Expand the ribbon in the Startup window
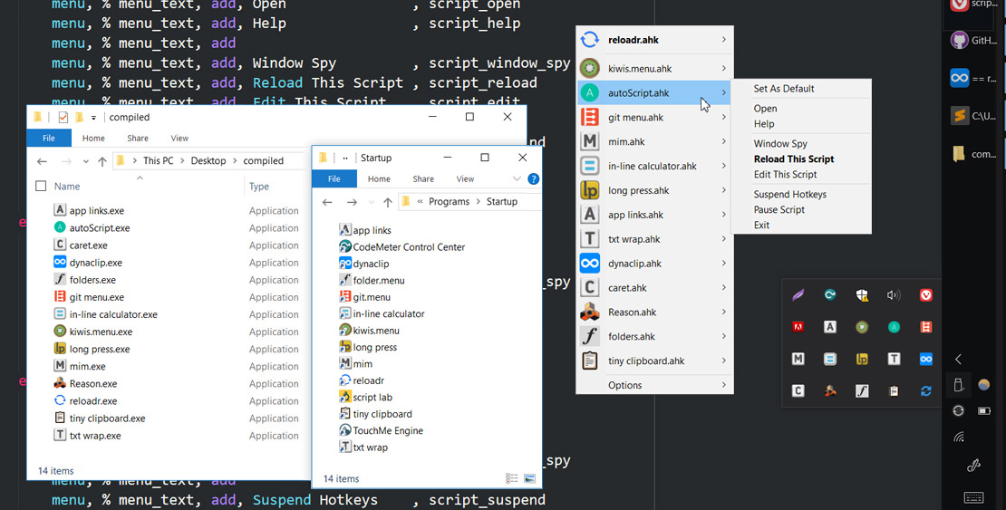 517,179
